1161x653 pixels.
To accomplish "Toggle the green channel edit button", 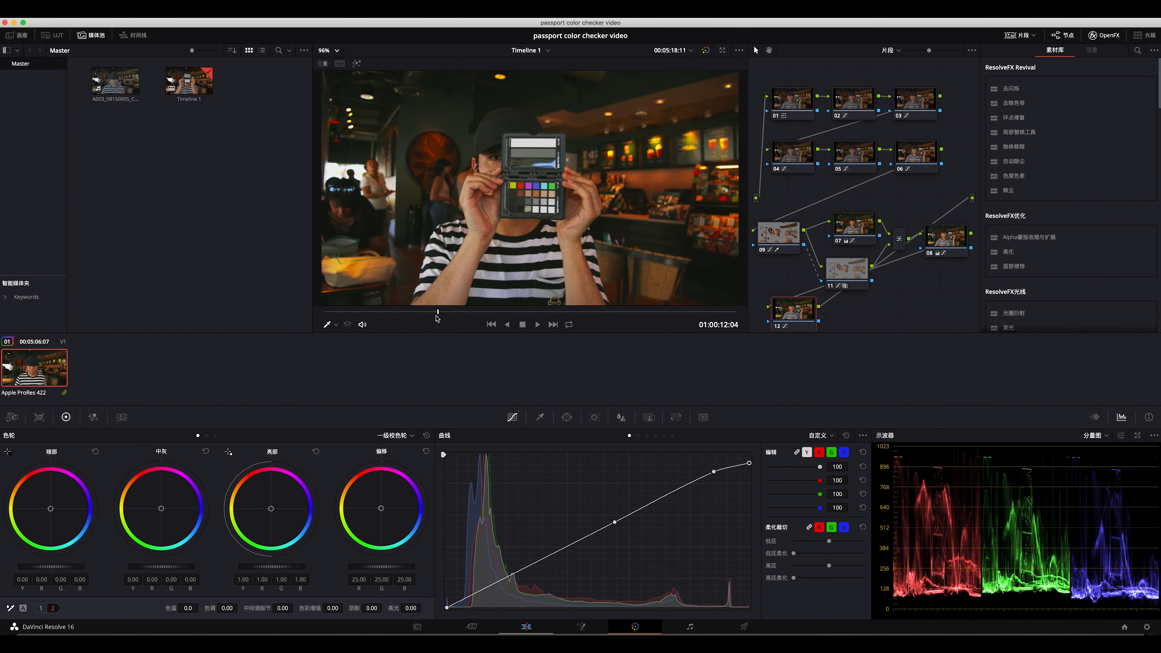I will click(831, 452).
